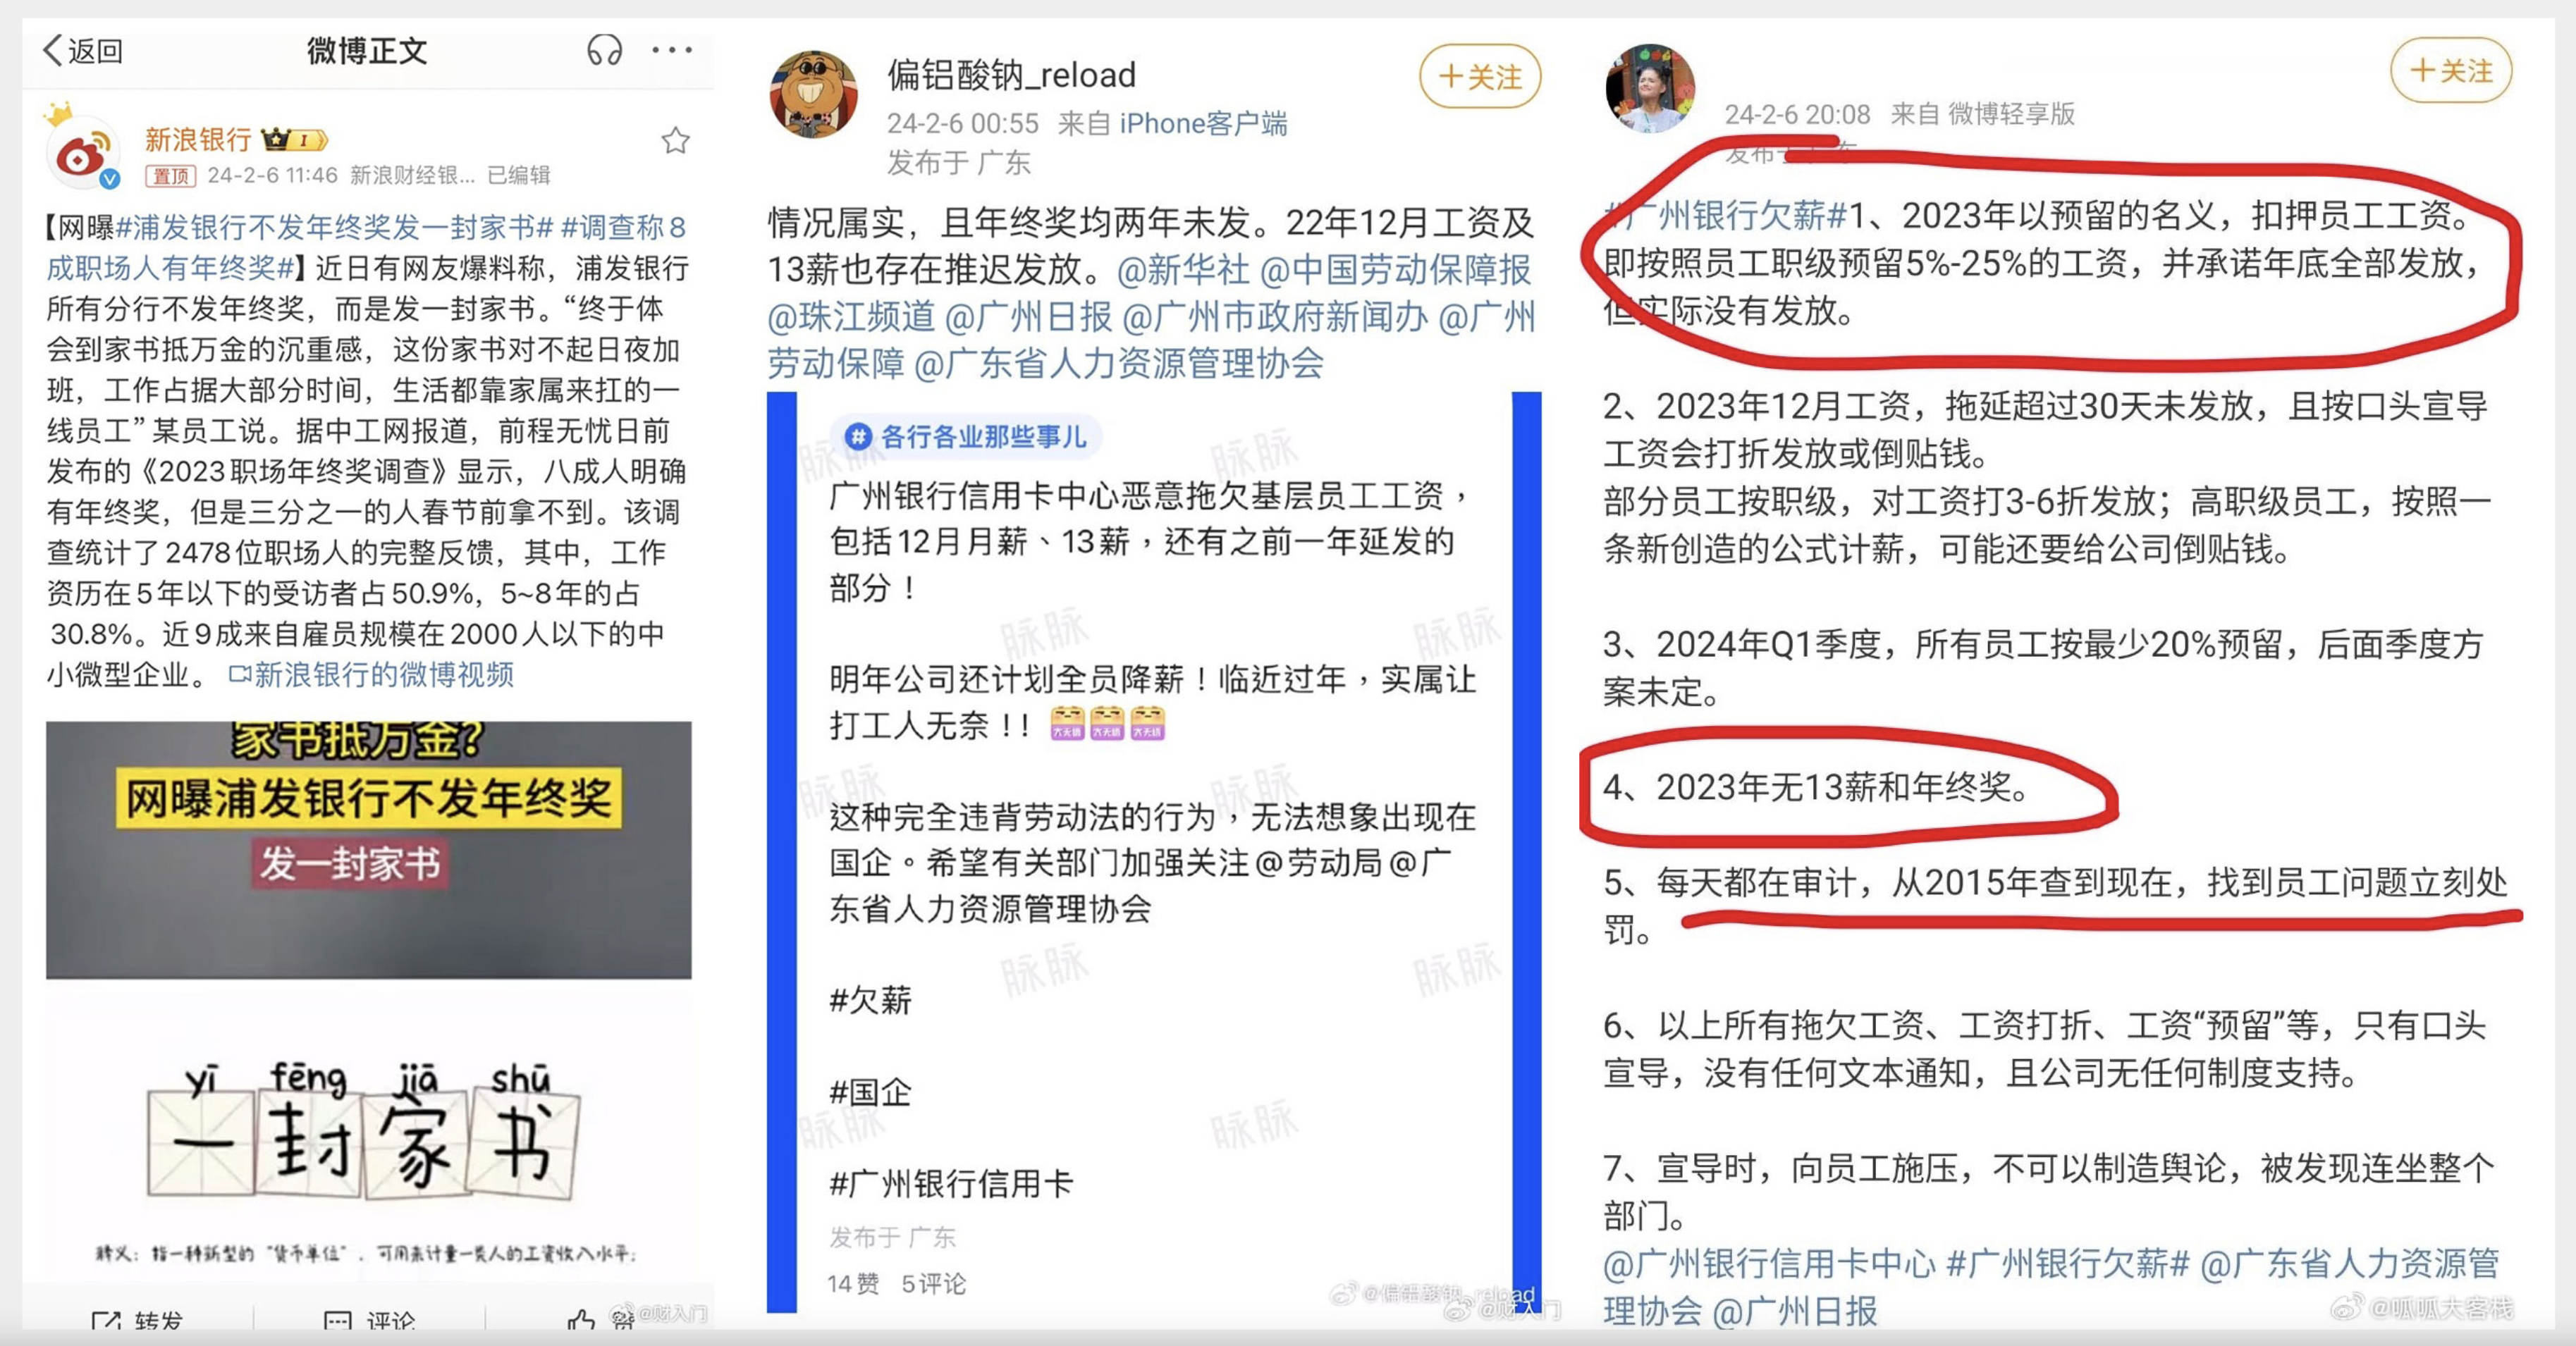Follow 偏铝酸钠_reload with the +关注 button
Screen dimensions: 2576x1346
1480,77
